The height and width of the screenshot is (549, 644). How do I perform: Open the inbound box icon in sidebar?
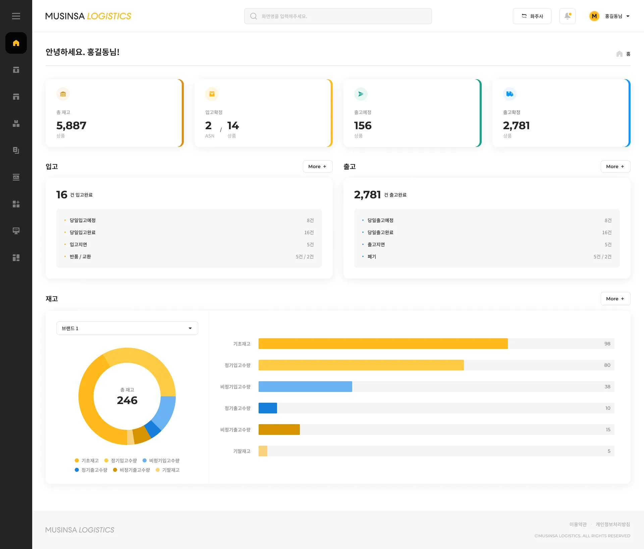point(16,70)
